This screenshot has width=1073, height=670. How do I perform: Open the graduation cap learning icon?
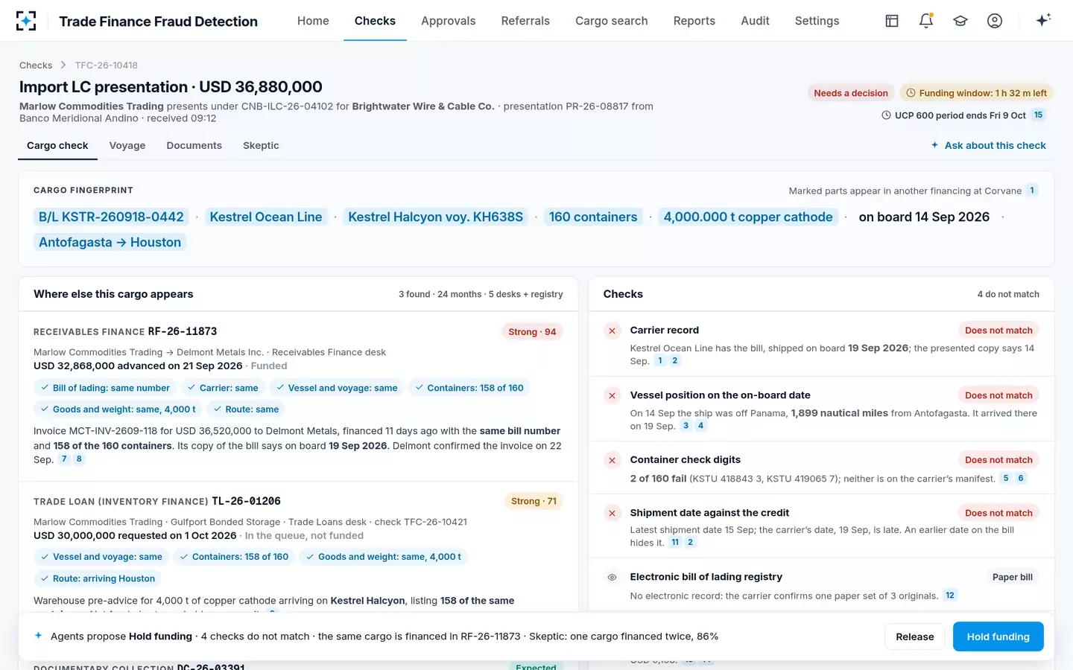960,21
